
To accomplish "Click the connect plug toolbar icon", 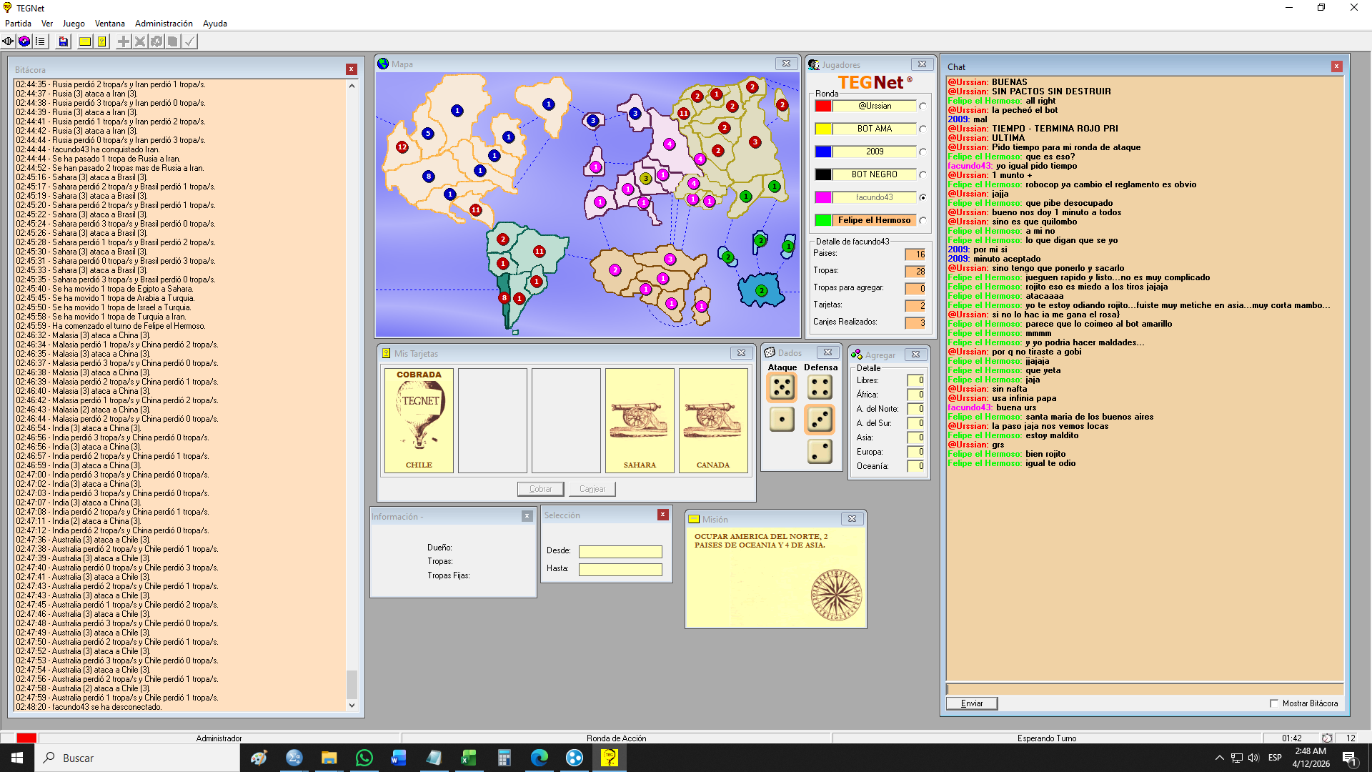I will point(8,41).
